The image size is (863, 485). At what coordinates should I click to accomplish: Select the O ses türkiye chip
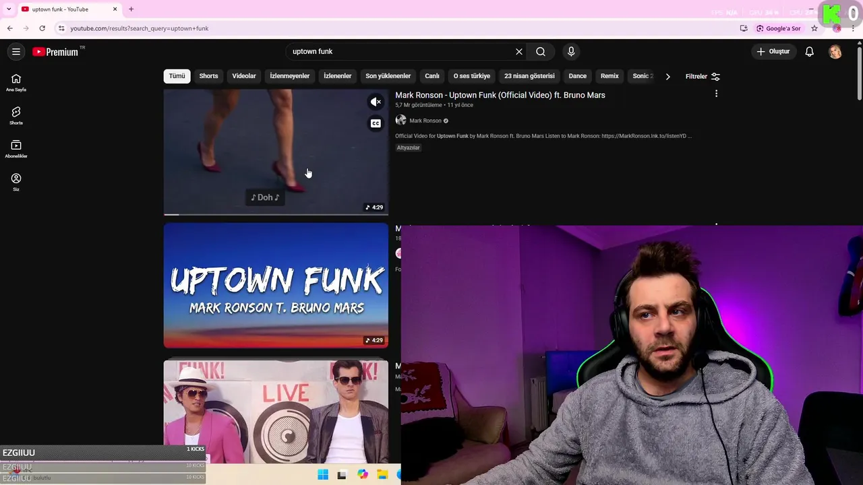[x=472, y=76]
